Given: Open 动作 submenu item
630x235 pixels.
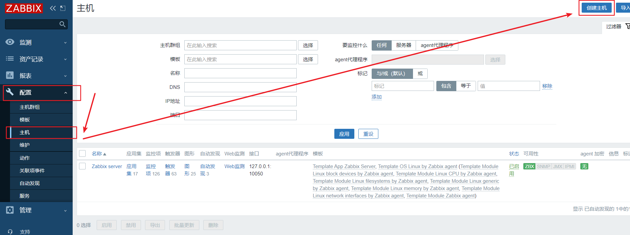Looking at the screenshot, I should pyautogui.click(x=41, y=158).
